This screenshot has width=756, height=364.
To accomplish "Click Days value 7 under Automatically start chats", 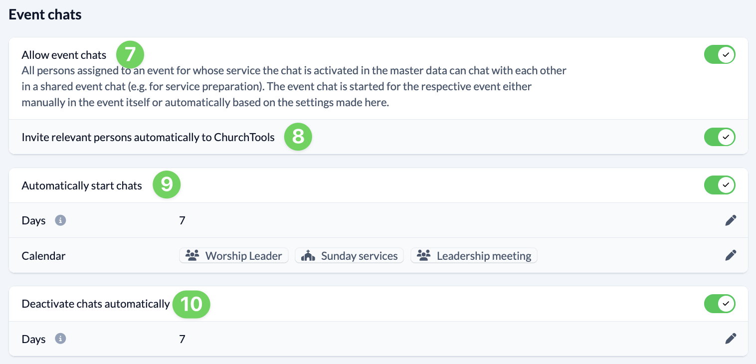I will click(x=182, y=220).
